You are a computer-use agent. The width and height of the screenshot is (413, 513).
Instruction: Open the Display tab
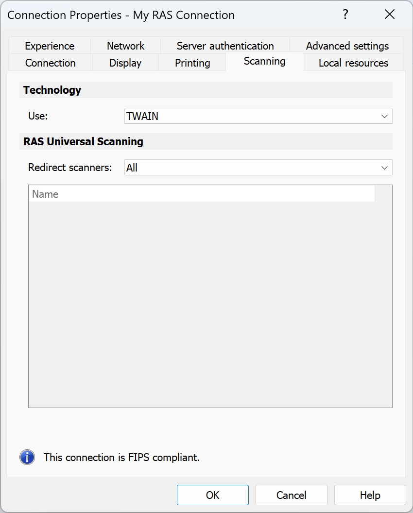[125, 63]
